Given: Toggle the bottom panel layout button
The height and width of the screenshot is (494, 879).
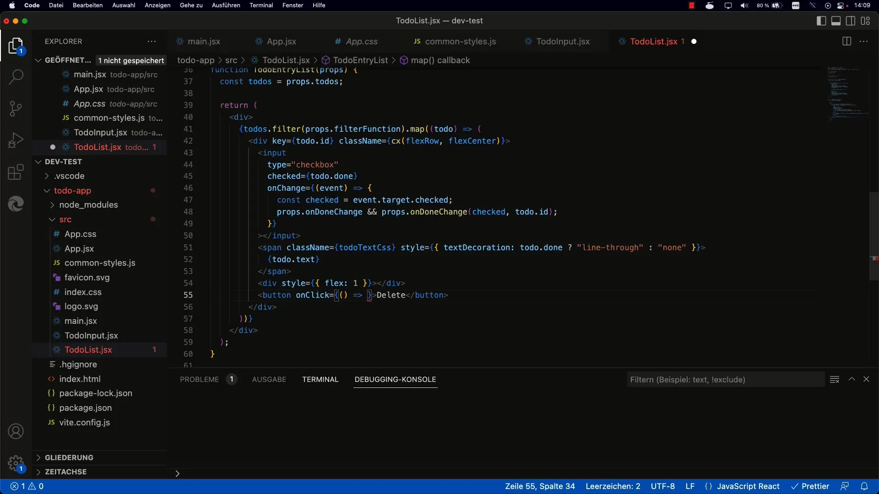Looking at the screenshot, I should 836,21.
